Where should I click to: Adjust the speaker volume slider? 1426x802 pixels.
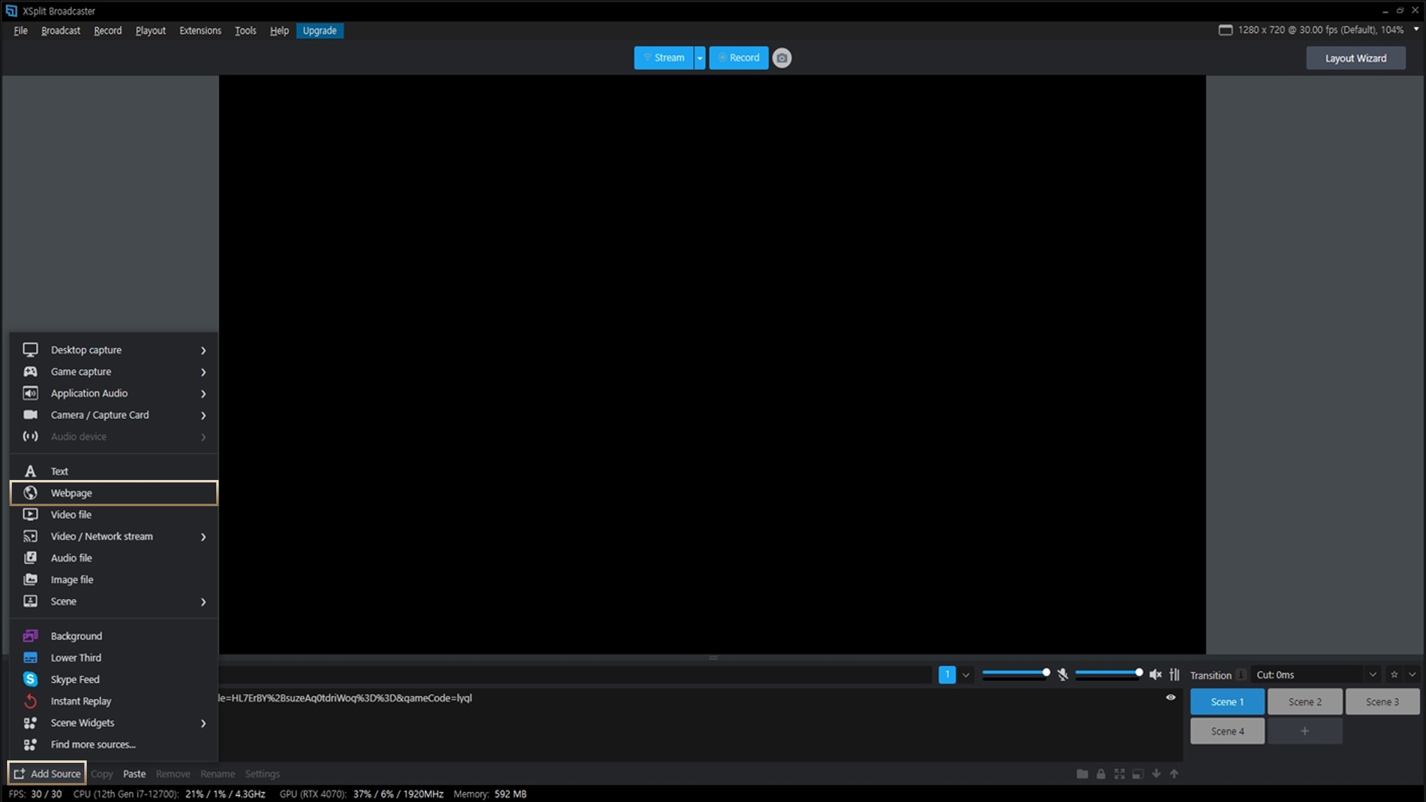pos(1109,673)
